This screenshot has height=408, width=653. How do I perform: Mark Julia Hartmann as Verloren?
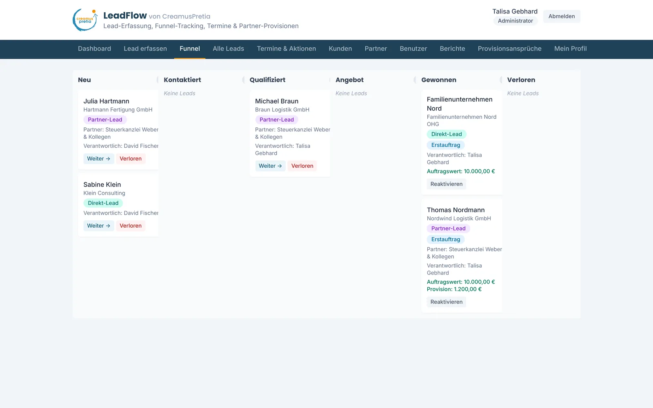pyautogui.click(x=131, y=159)
